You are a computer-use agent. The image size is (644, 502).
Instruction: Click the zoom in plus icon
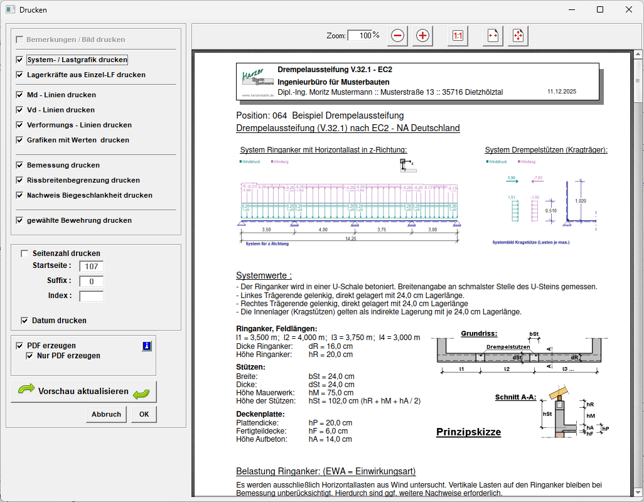tap(422, 36)
